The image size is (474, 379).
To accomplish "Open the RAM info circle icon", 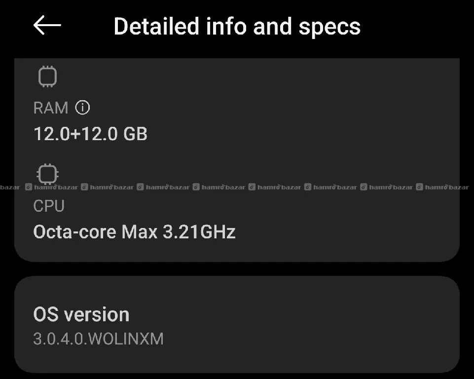I will 82,107.
